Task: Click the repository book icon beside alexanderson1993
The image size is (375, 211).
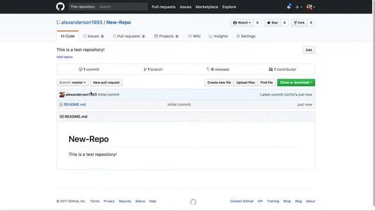Action: (58, 22)
